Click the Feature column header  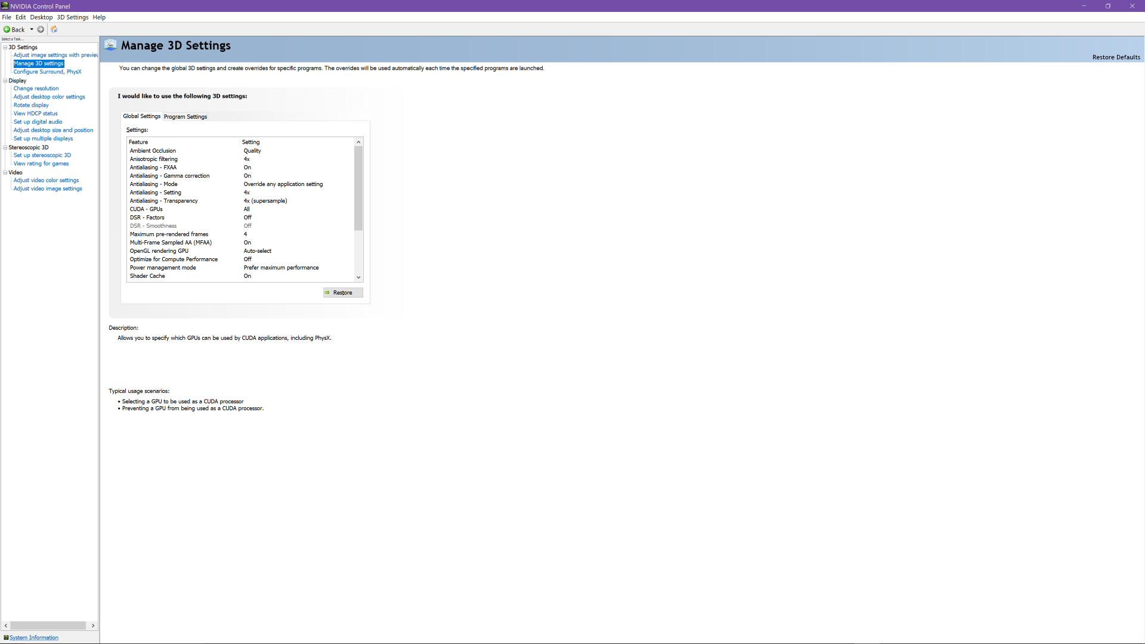point(184,142)
